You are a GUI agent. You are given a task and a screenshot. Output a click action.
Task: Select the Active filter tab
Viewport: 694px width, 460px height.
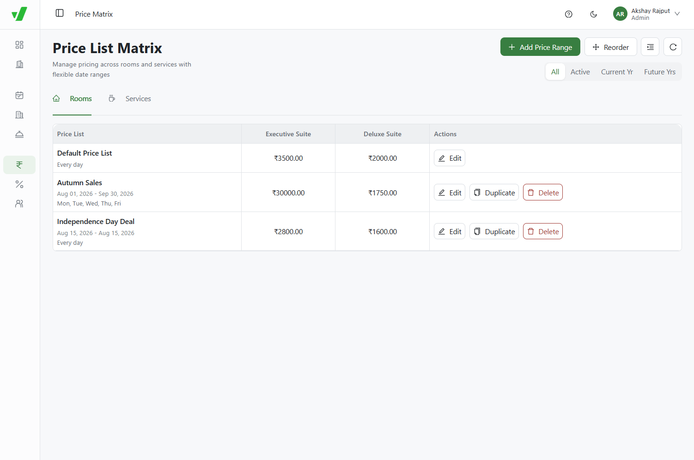coord(580,72)
